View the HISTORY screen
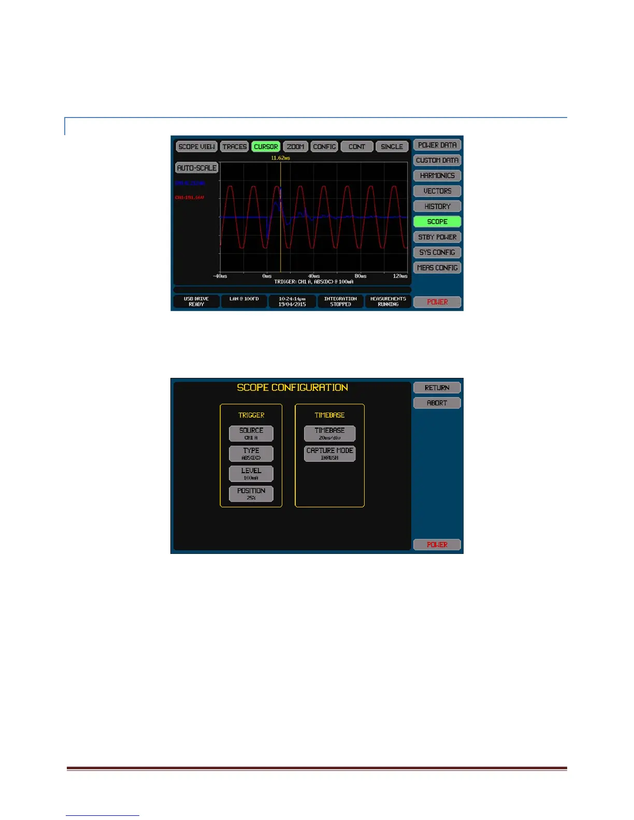This screenshot has height=820, width=634. point(437,206)
